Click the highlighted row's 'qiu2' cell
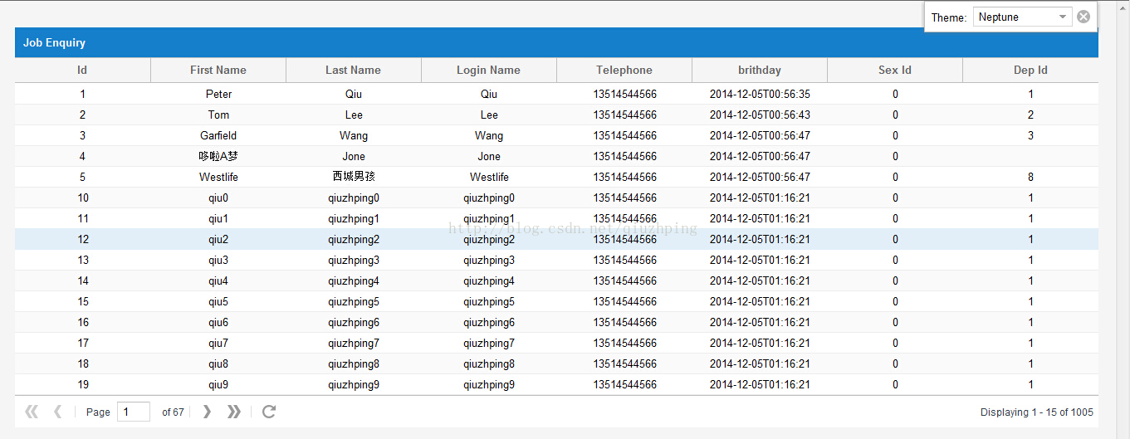1130x439 pixels. tap(218, 239)
